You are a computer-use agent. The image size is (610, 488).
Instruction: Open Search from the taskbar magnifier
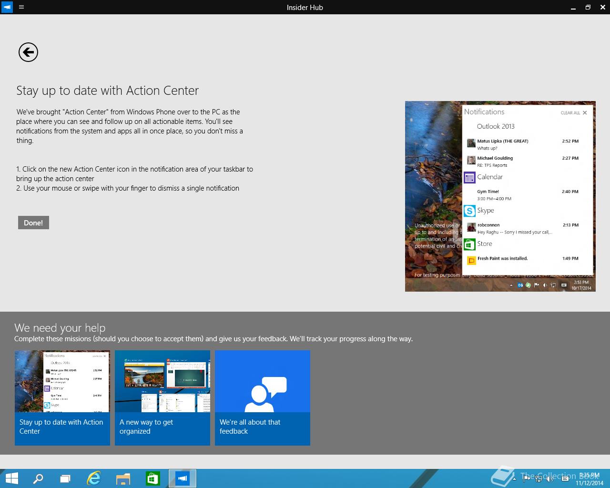(38, 478)
